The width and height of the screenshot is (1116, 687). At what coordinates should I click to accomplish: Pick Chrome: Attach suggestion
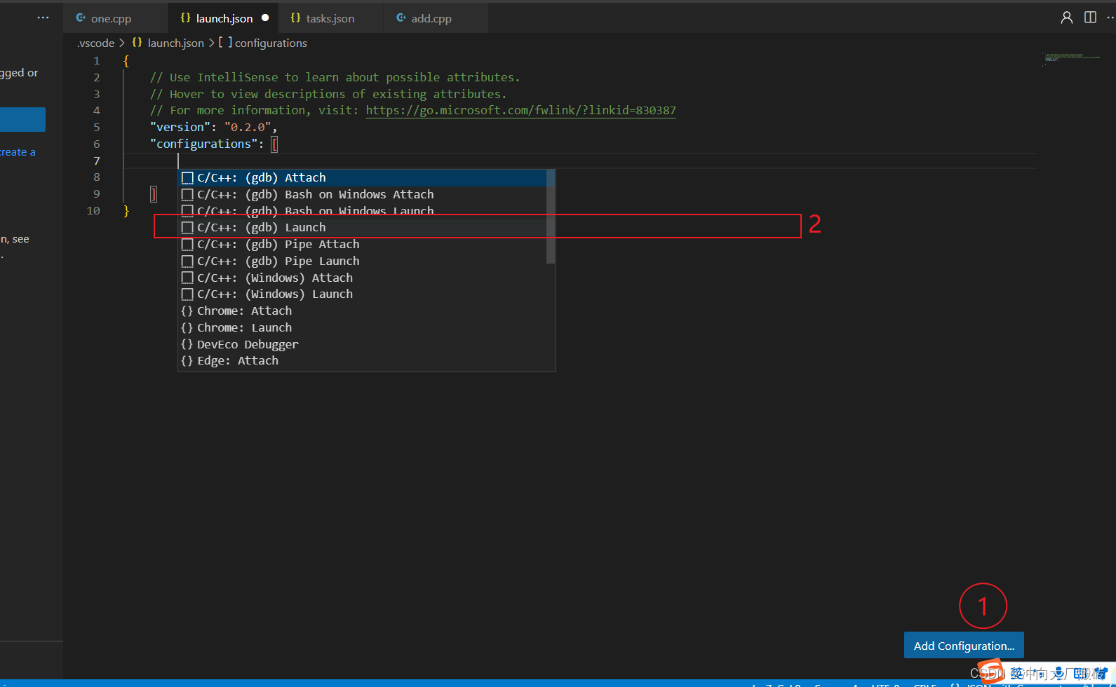coord(363,311)
